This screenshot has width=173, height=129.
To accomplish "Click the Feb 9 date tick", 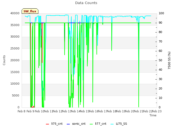I will 31,112.
